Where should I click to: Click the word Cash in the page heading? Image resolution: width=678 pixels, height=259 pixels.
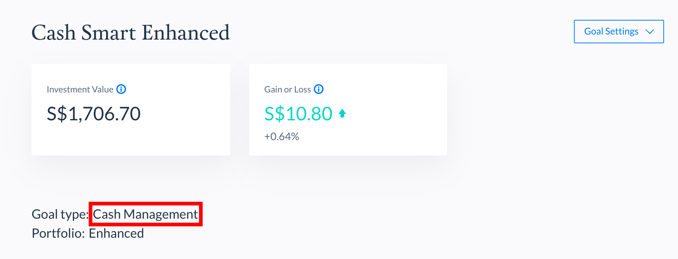[54, 33]
